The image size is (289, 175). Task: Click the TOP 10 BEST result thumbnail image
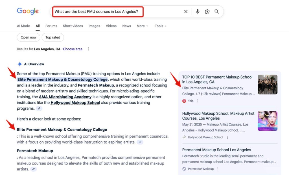pos(268,84)
